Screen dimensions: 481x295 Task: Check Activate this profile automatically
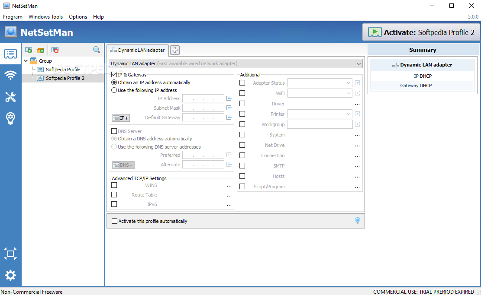[x=114, y=221]
